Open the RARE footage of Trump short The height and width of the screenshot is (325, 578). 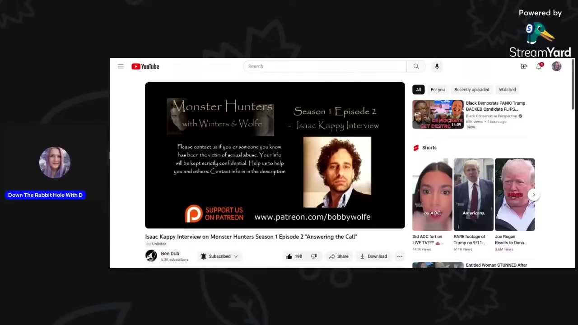pyautogui.click(x=473, y=195)
